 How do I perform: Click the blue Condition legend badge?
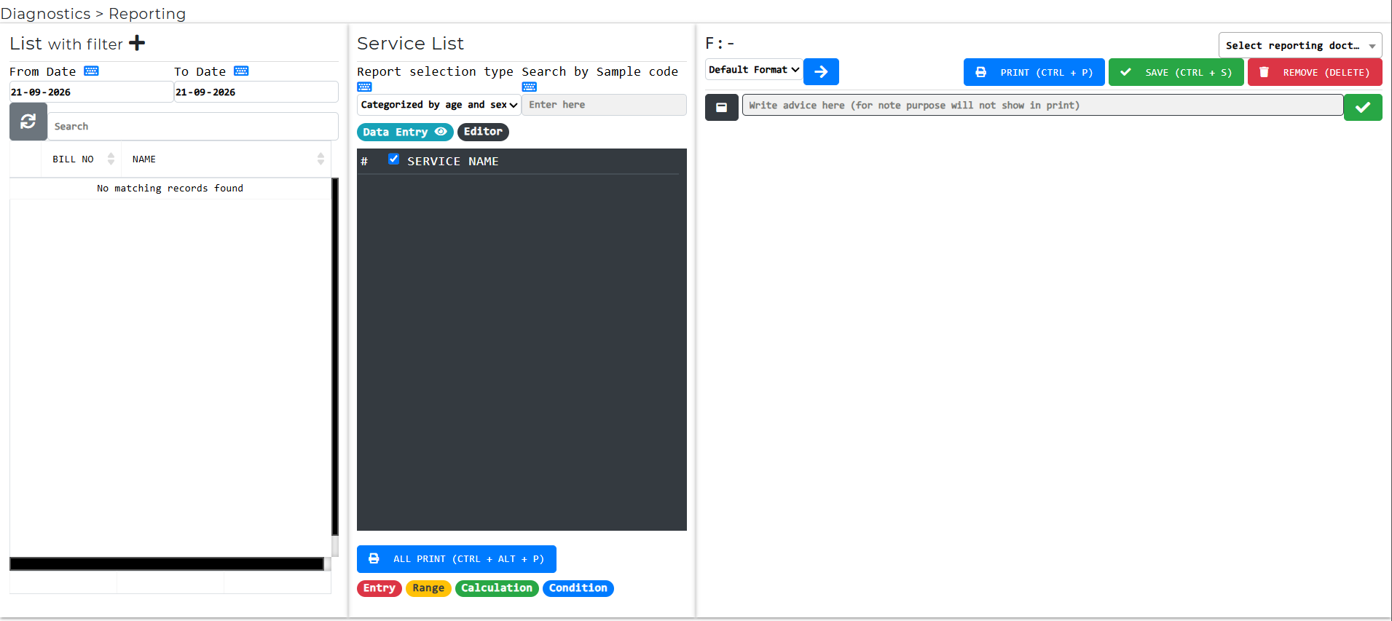pos(578,588)
